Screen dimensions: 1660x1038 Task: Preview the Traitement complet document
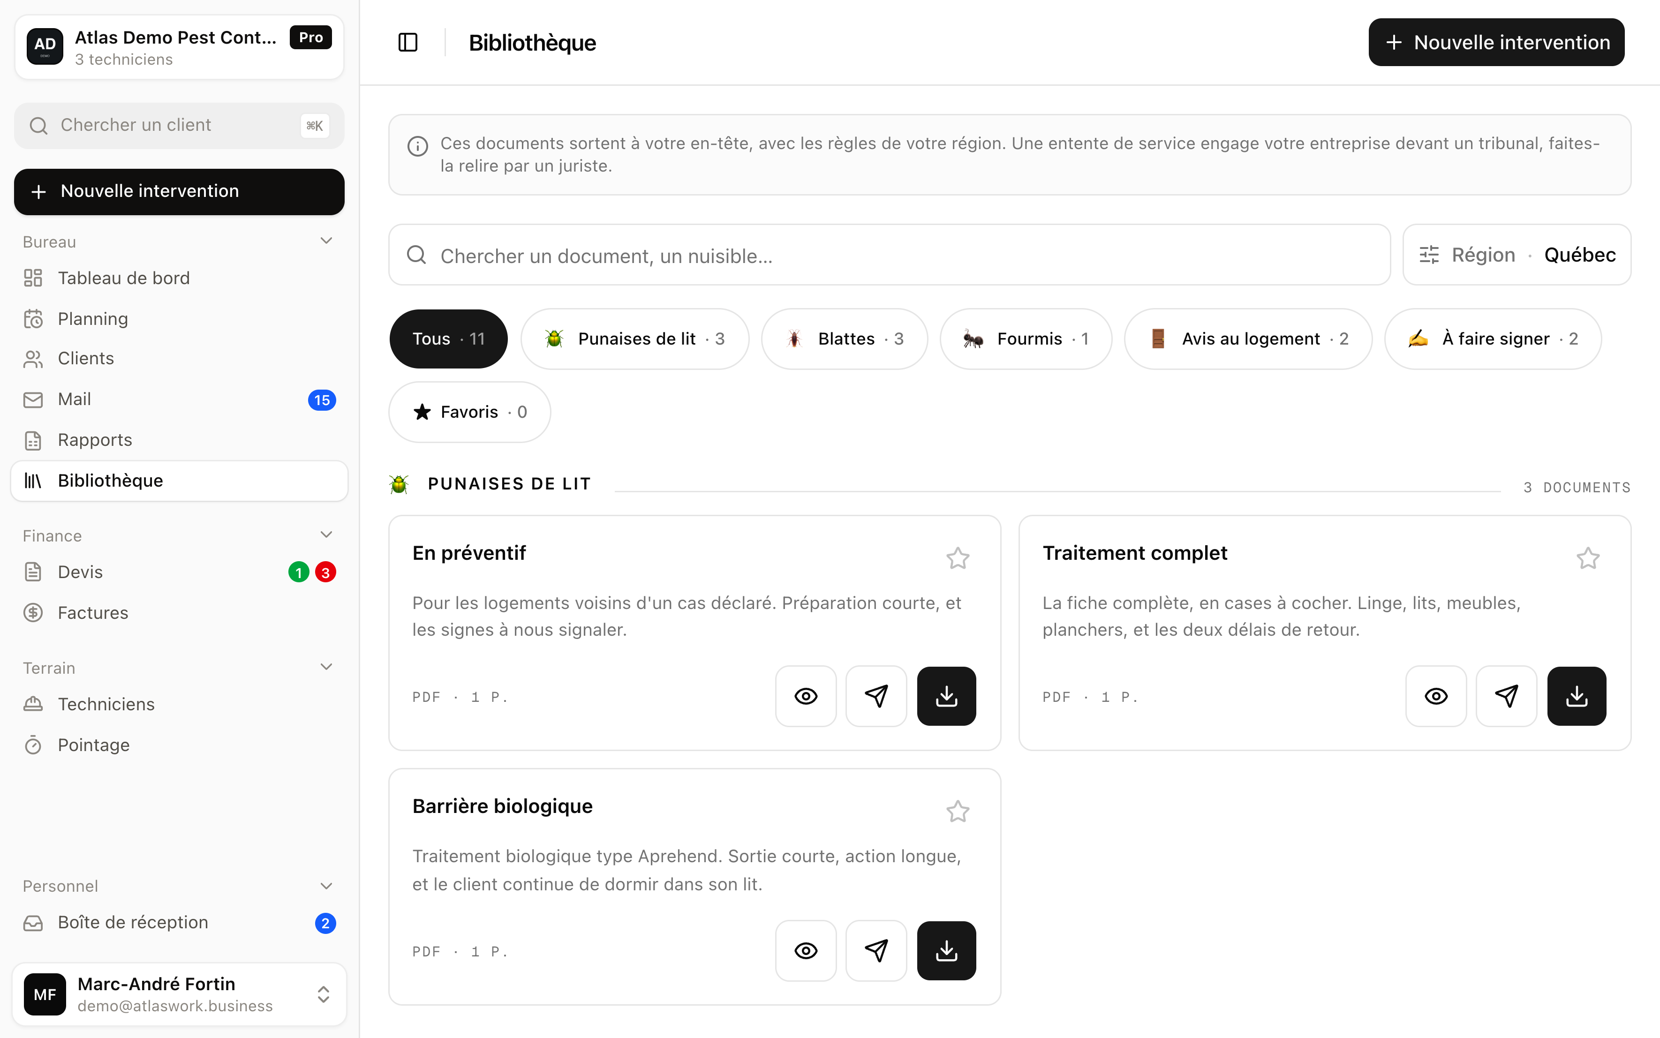coord(1435,696)
